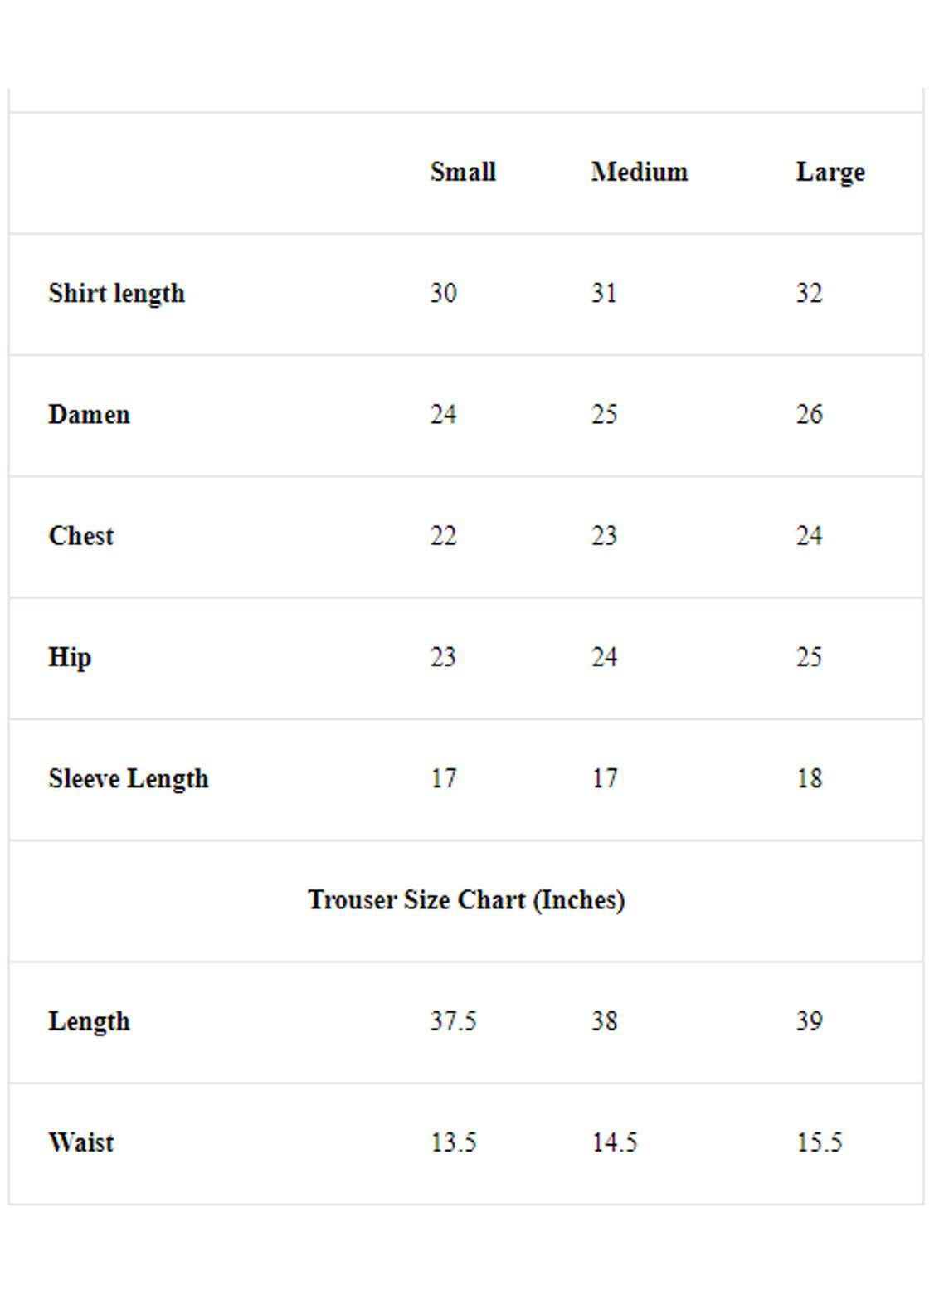Click Medium Waist value 14.5
944x1315 pixels.
(x=614, y=1142)
